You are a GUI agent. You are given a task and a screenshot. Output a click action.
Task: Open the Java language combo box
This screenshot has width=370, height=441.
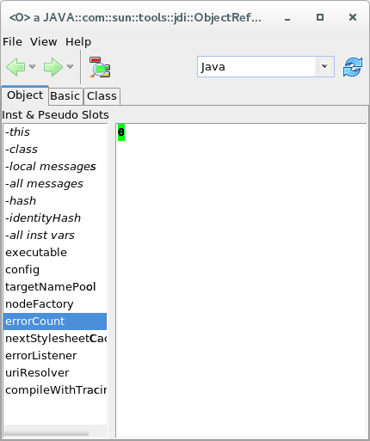[x=266, y=67]
